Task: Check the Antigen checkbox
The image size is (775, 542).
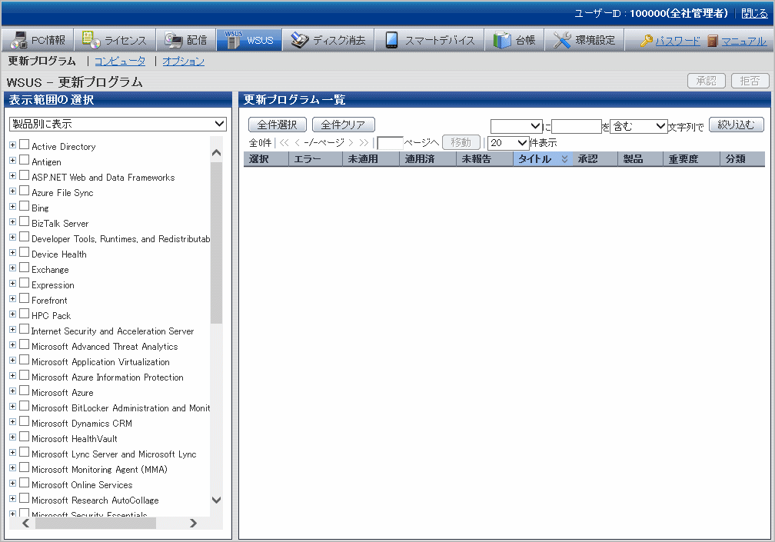Action: click(x=25, y=160)
